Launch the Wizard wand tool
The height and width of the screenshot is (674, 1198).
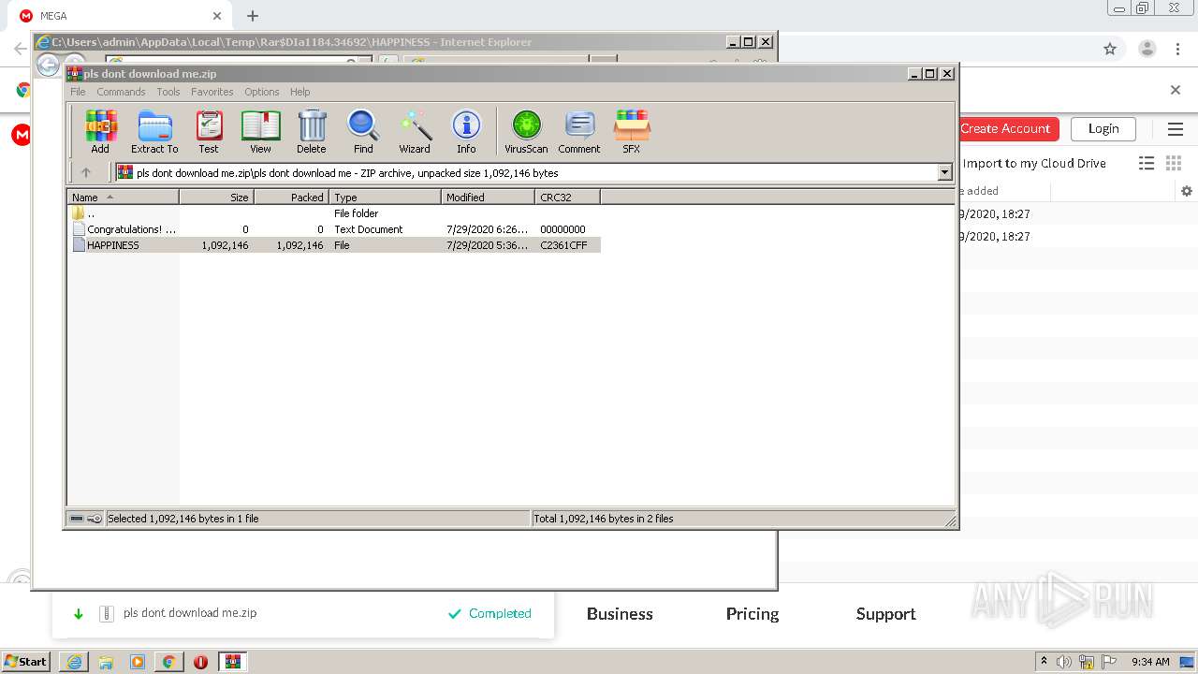pyautogui.click(x=415, y=131)
